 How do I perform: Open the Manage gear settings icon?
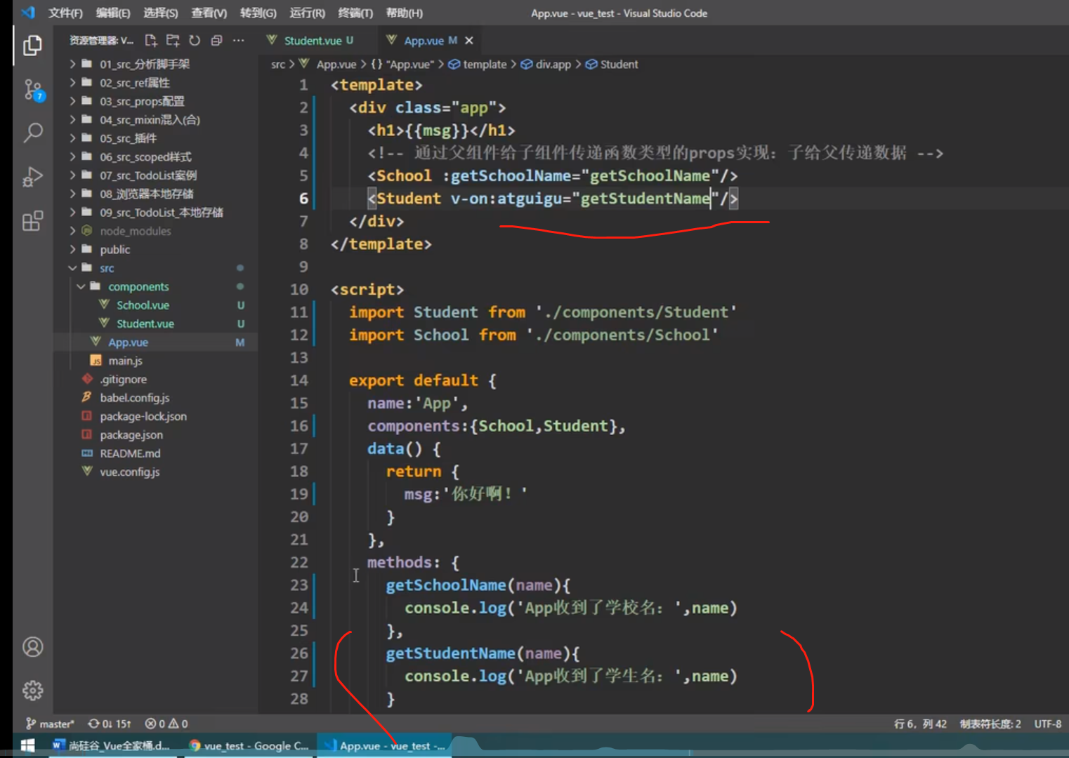click(32, 691)
